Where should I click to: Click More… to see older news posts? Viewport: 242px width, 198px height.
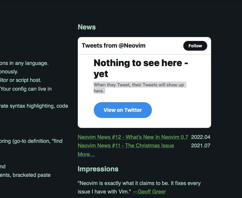click(86, 154)
